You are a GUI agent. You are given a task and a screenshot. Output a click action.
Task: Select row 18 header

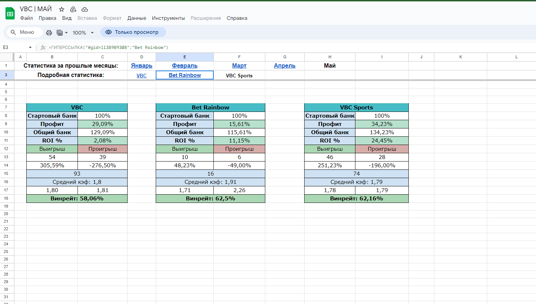point(6,198)
